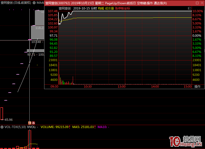Click the VOLUME: 99215.09 readout
This screenshot has width=205, height=149.
coord(54,127)
